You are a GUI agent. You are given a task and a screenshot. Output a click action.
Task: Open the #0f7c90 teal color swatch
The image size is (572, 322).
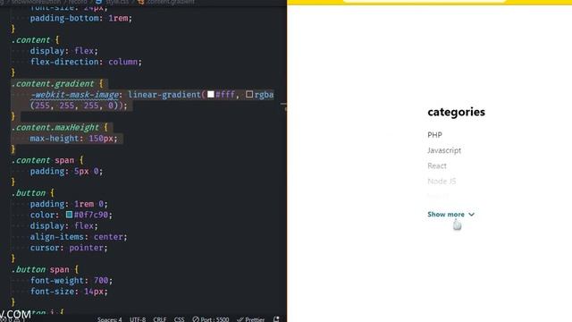pyautogui.click(x=70, y=215)
